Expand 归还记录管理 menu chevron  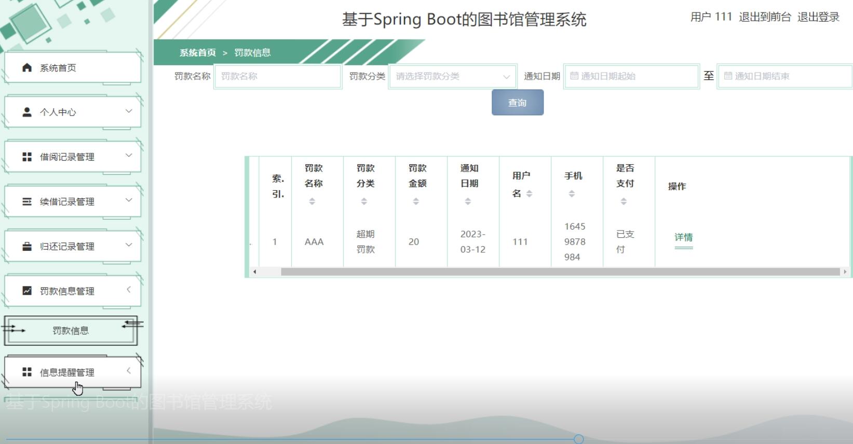click(x=129, y=245)
